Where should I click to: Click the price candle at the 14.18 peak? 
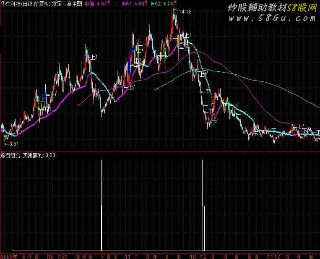[x=173, y=17]
